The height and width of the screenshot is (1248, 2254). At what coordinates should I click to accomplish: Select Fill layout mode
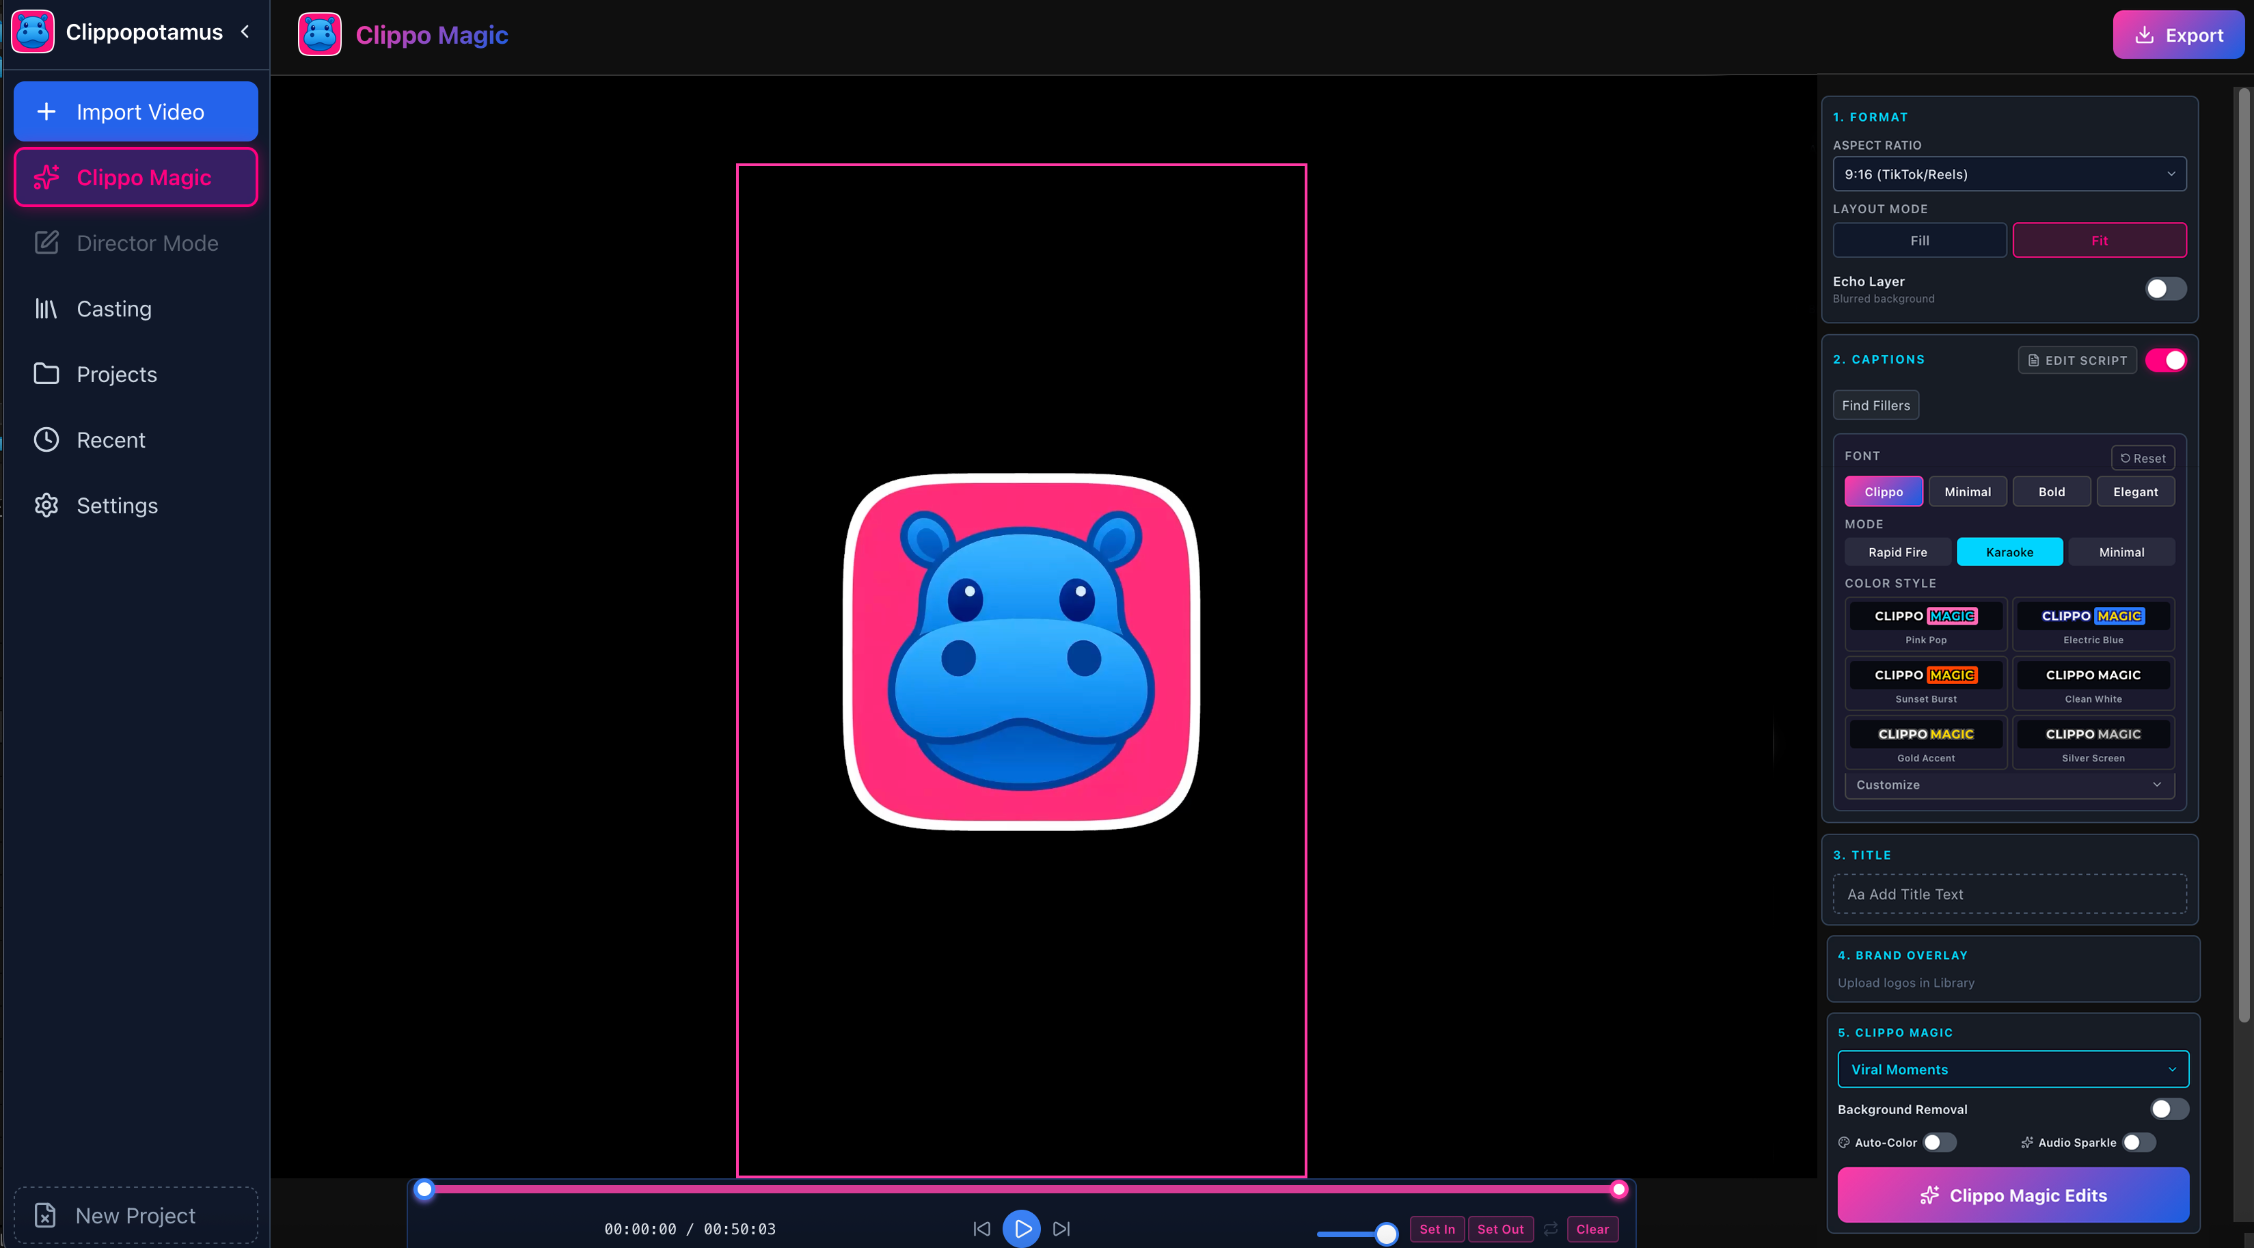(1920, 240)
